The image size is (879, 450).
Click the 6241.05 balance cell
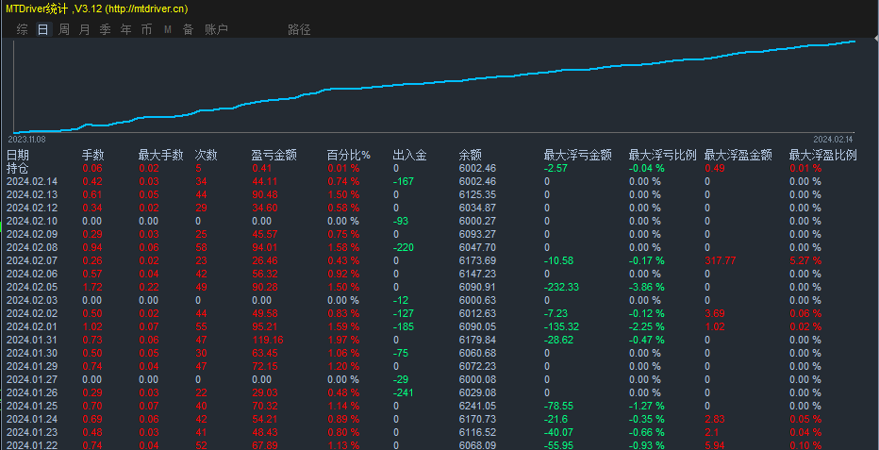(477, 406)
